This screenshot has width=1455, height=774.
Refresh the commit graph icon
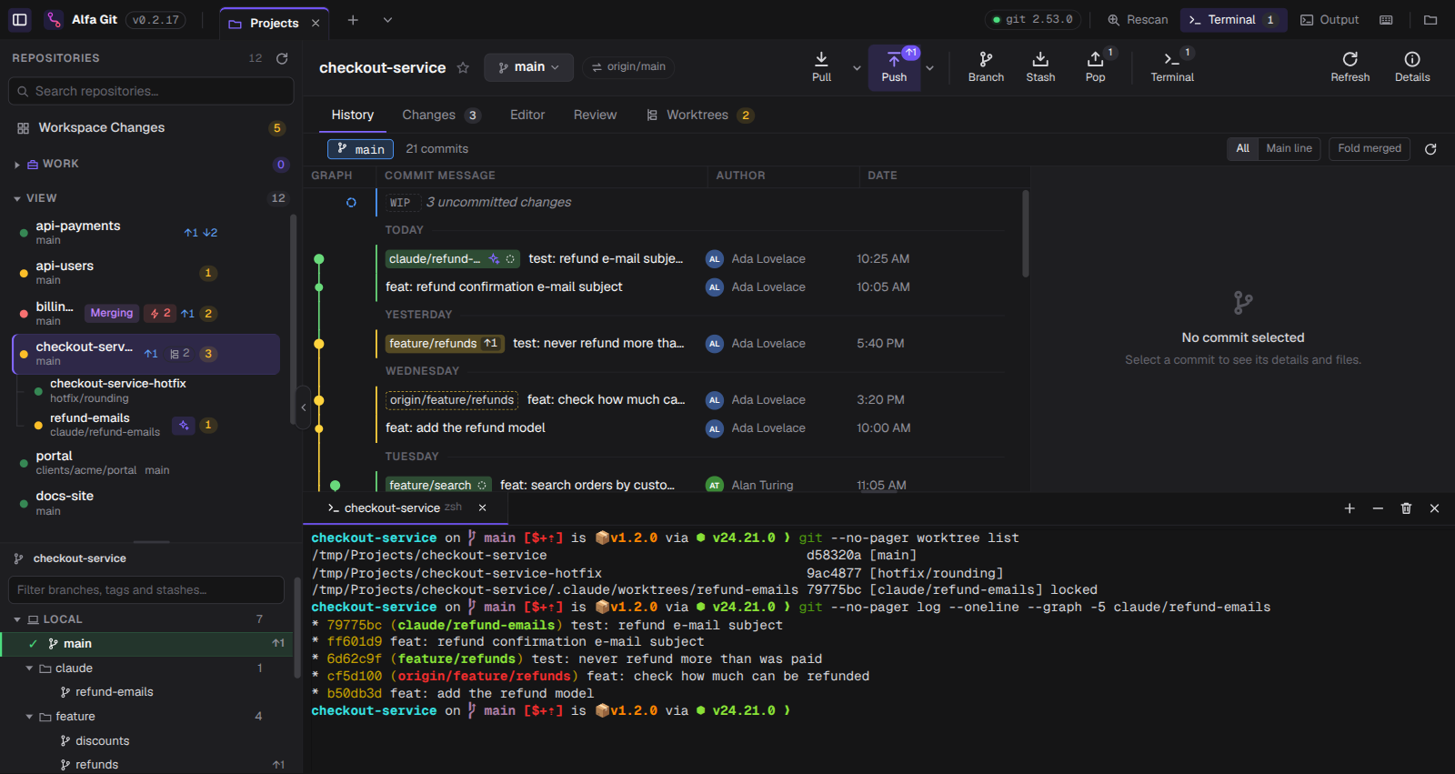[1430, 149]
